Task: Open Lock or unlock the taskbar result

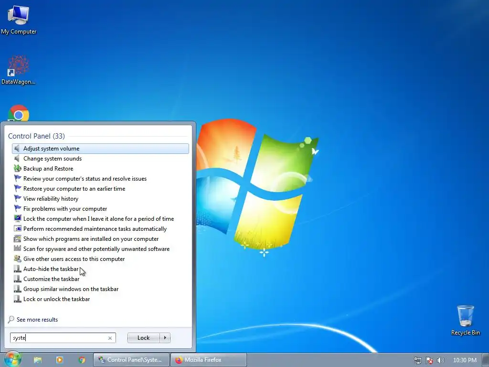Action: [x=100, y=299]
